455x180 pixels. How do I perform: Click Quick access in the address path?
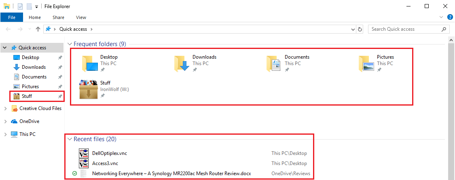tap(73, 29)
